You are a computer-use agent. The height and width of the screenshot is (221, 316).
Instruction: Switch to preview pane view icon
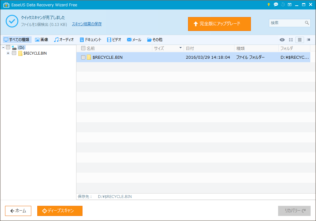(308, 40)
